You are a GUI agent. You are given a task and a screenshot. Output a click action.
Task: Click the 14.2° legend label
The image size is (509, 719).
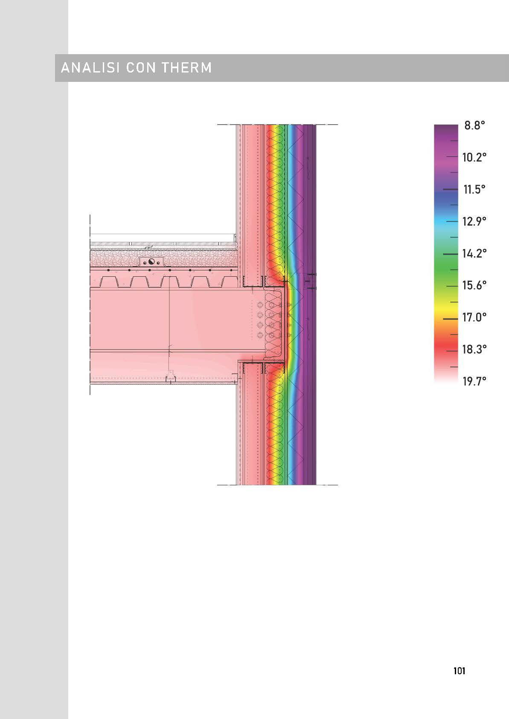tap(474, 253)
